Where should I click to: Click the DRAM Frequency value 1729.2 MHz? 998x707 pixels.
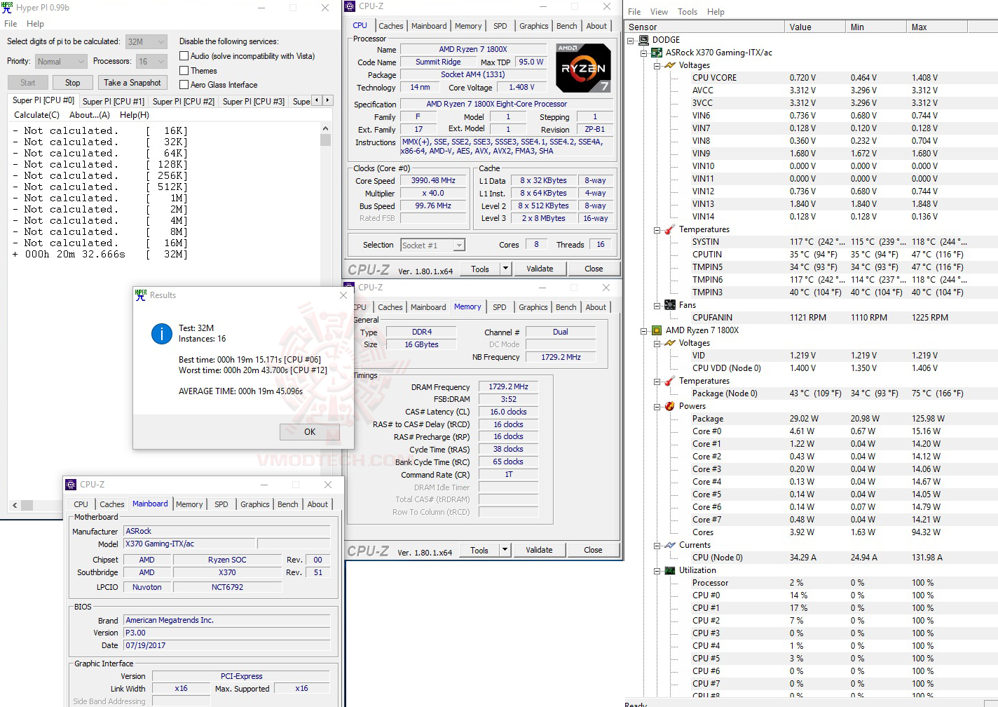[x=508, y=387]
